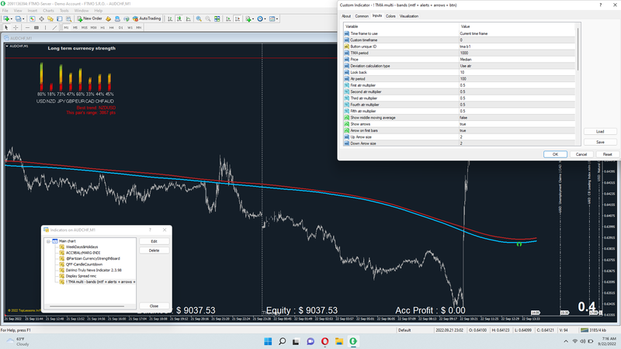Screen dimensions: 621x349
Task: Open the Navigator star-folder icon
Action: (x=50, y=19)
